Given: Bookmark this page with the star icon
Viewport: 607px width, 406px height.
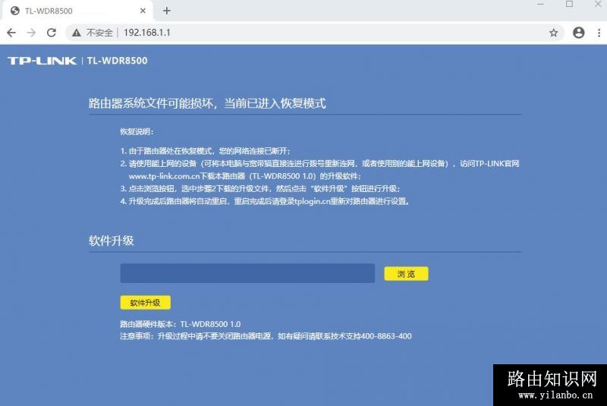Looking at the screenshot, I should coord(554,33).
